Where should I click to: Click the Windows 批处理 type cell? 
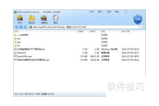pos(110,49)
